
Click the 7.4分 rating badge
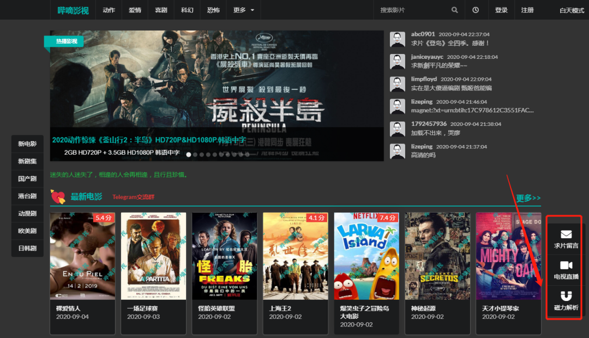point(388,218)
